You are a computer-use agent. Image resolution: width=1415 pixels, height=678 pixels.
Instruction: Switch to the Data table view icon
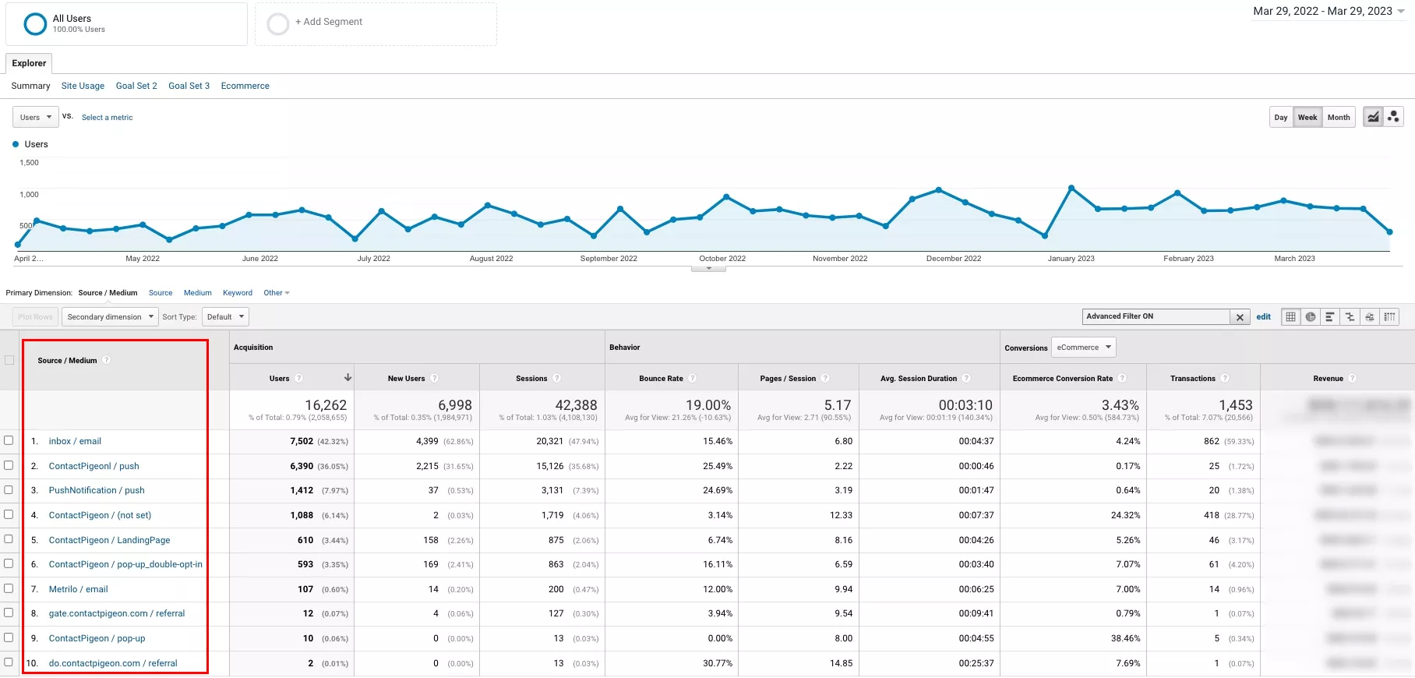point(1291,316)
